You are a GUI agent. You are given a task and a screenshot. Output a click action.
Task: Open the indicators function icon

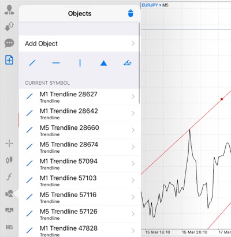coord(9,176)
